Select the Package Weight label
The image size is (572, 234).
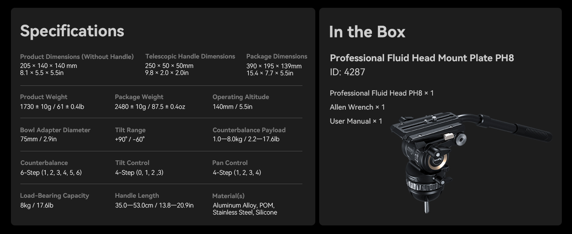(x=139, y=97)
